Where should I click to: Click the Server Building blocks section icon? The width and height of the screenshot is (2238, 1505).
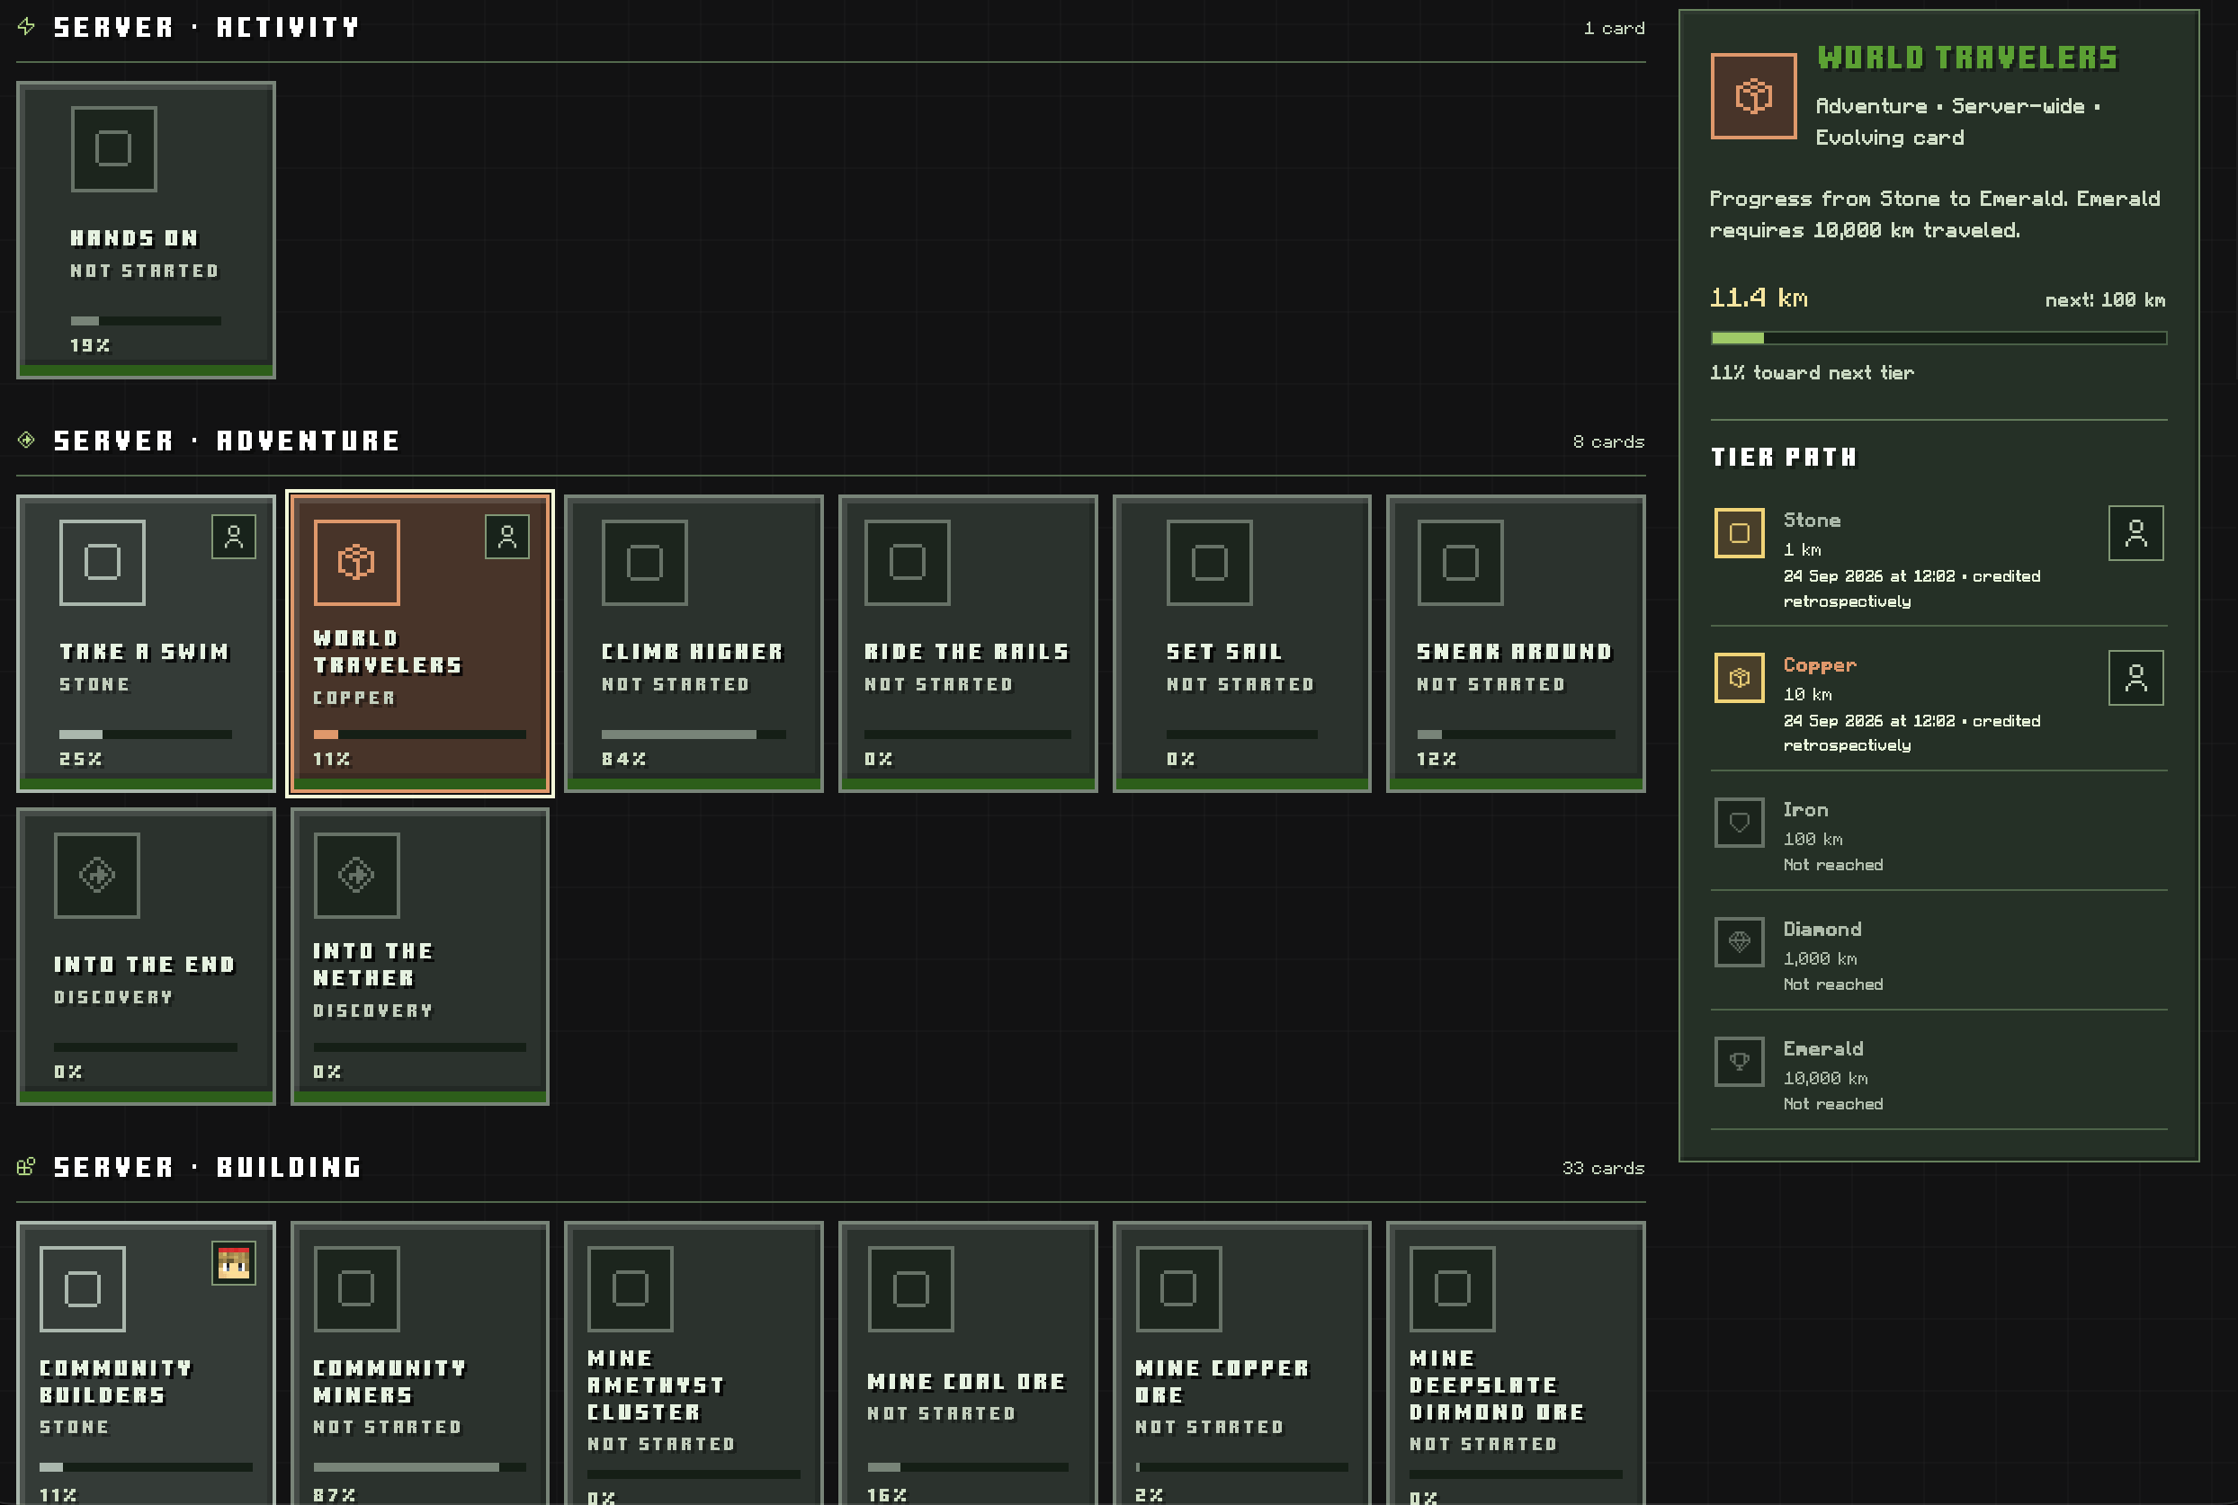pyautogui.click(x=26, y=1166)
